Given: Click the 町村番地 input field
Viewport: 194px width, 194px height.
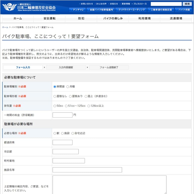Looking at the screenshot, I should (69, 161).
